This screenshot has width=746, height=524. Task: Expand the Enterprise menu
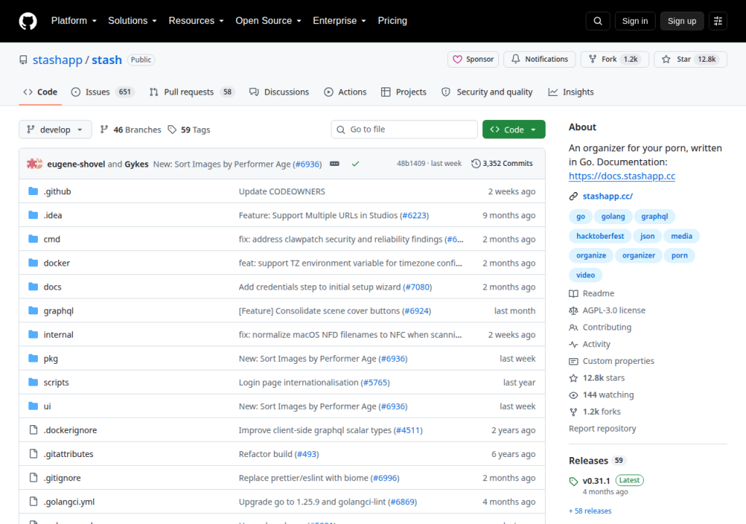pos(339,21)
